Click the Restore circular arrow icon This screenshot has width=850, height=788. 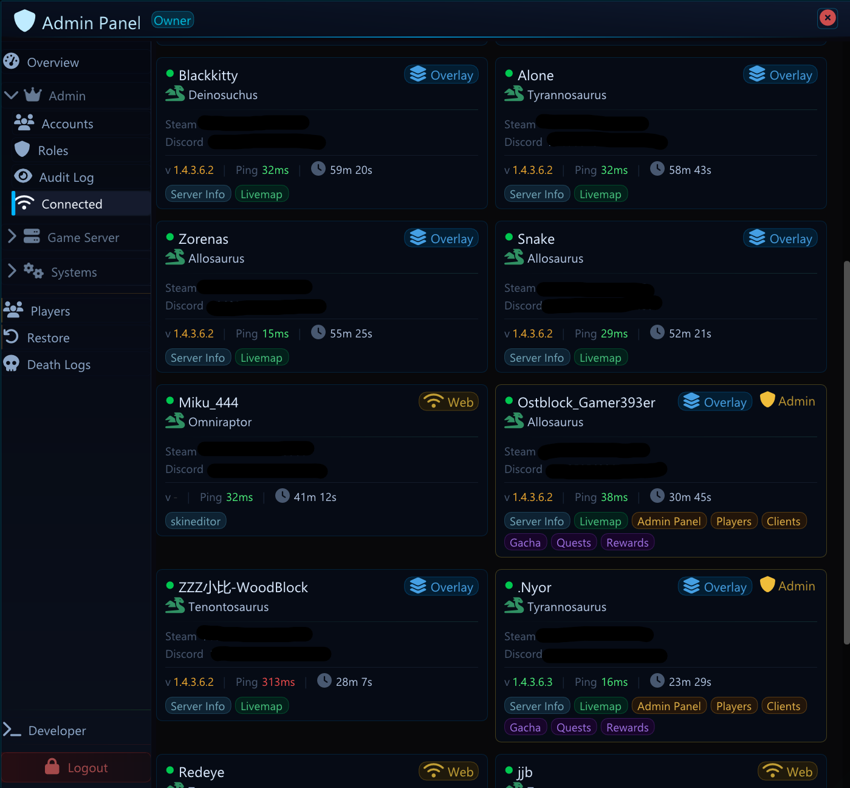[x=11, y=336]
